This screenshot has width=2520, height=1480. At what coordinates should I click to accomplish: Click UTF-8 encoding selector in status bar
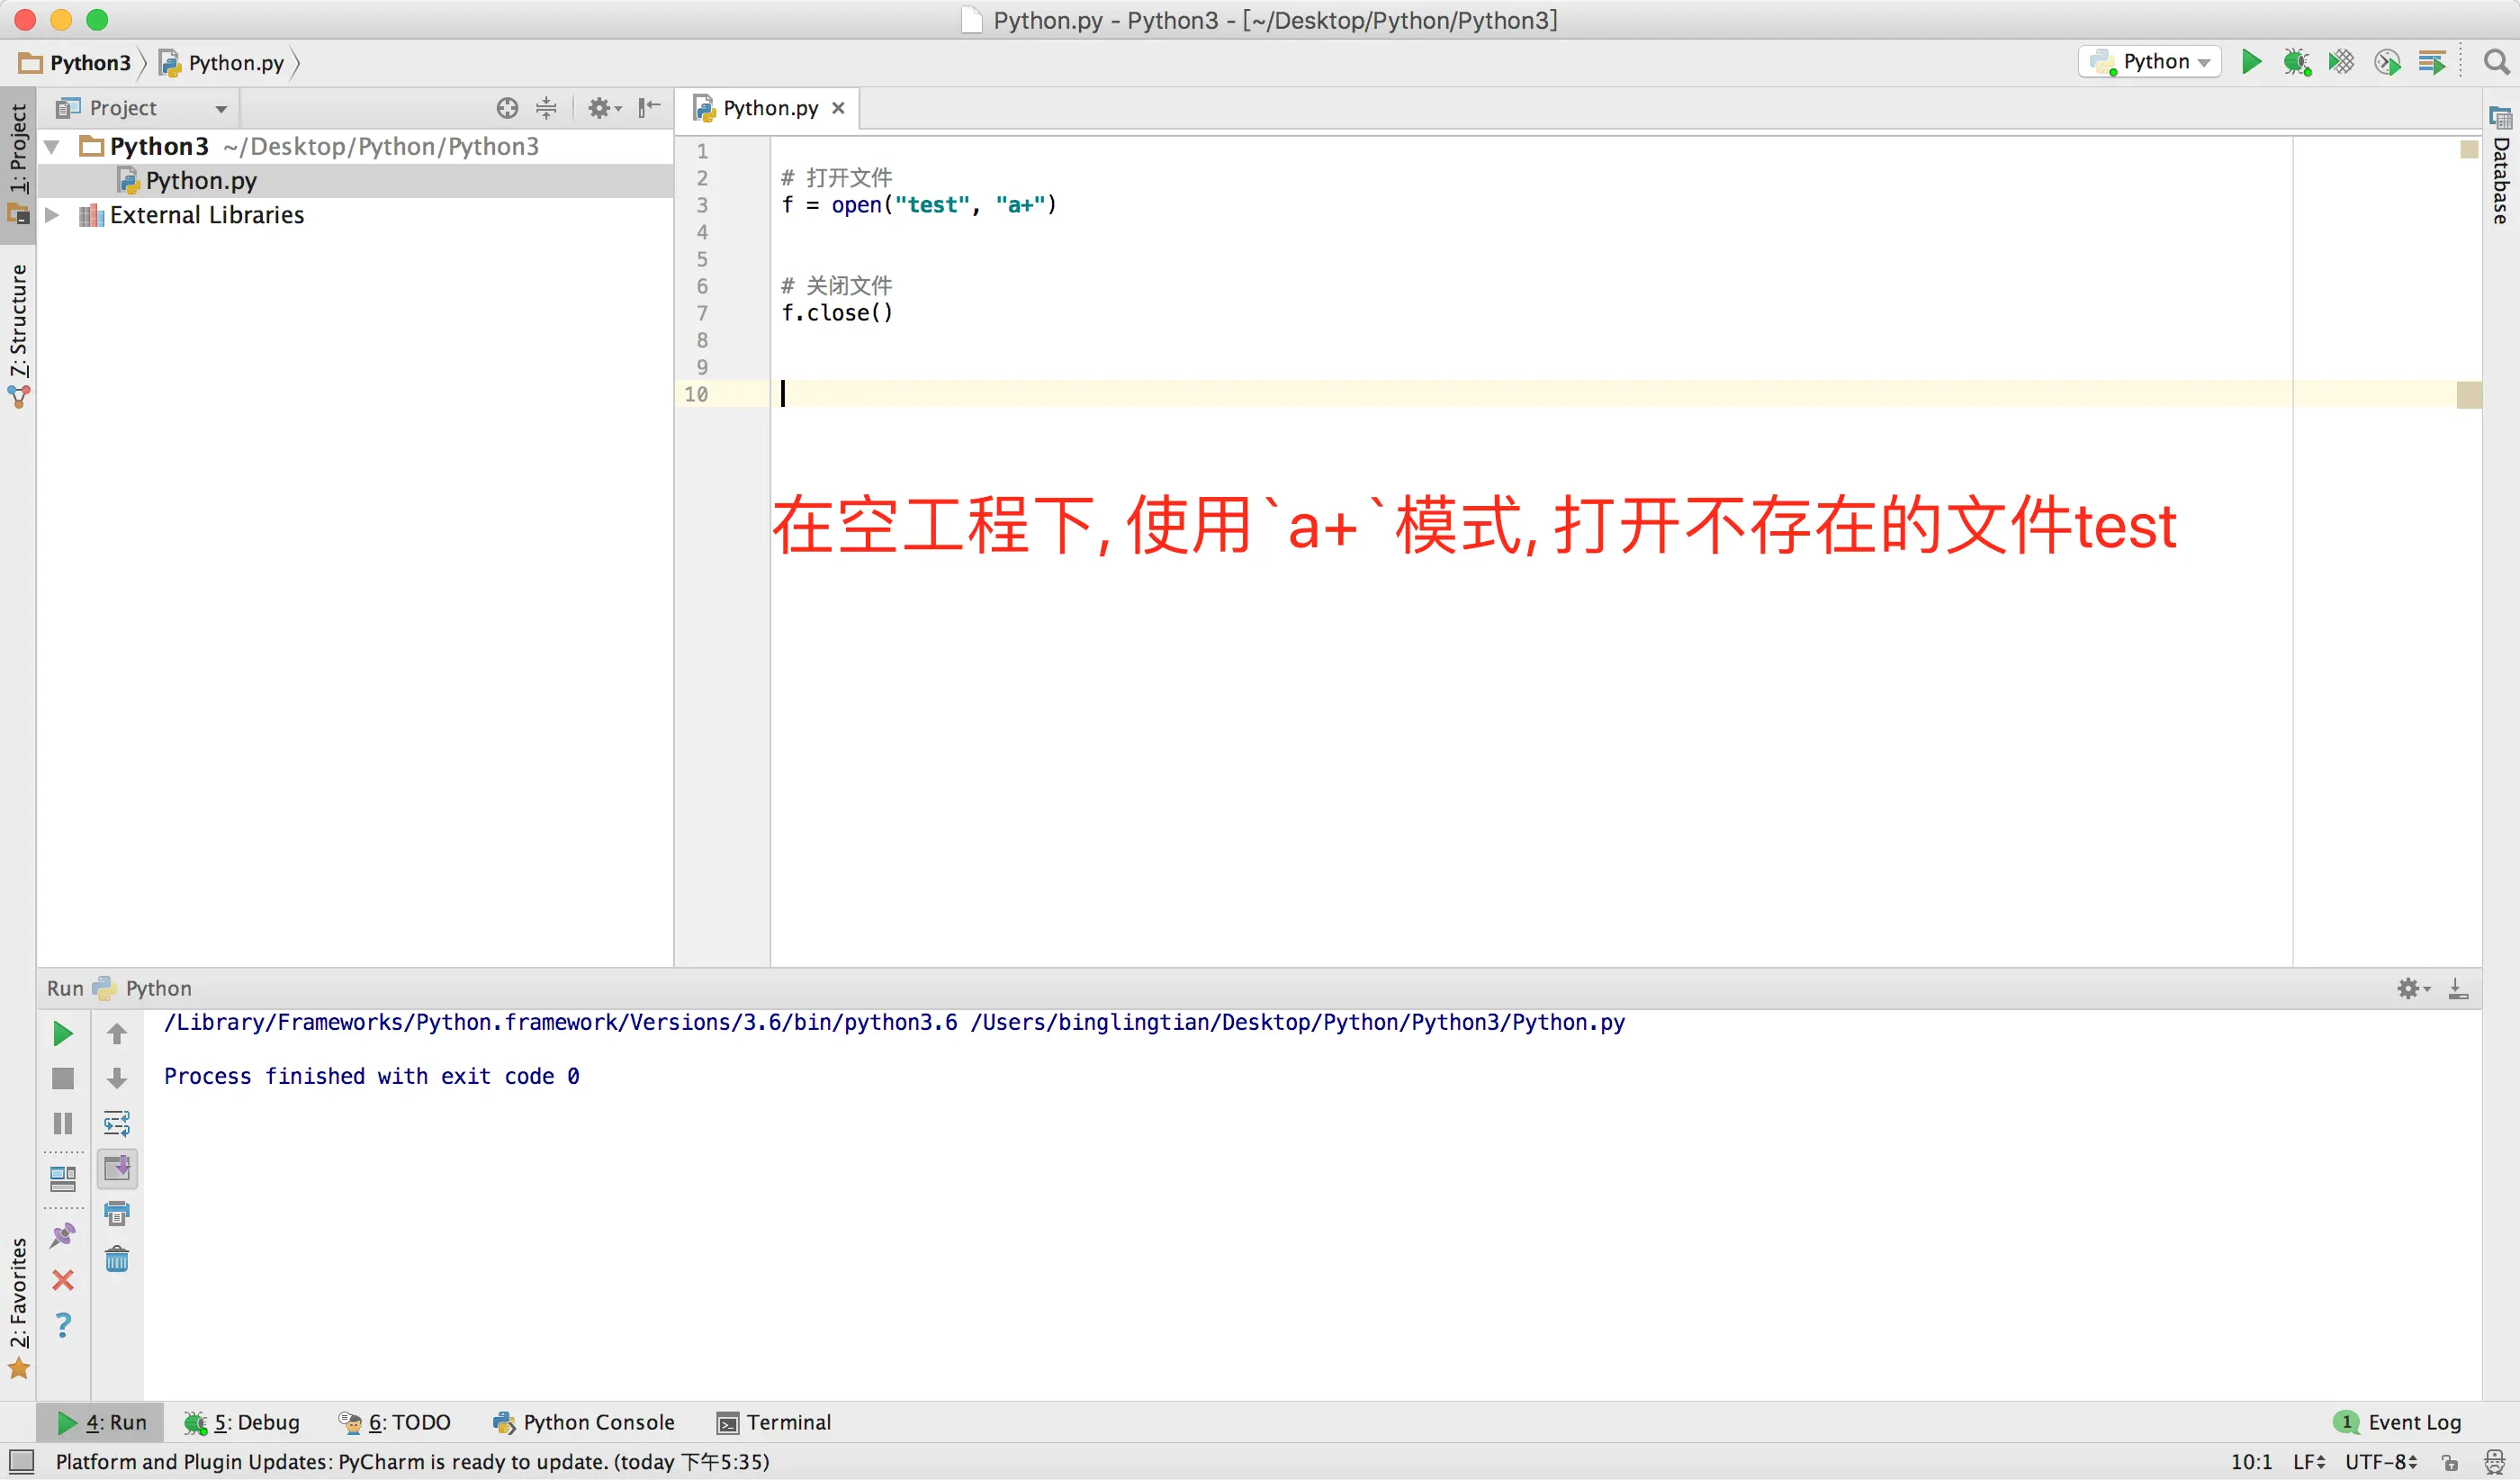(2380, 1462)
